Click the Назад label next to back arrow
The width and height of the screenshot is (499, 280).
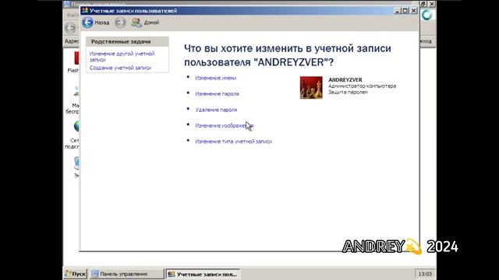(x=102, y=23)
